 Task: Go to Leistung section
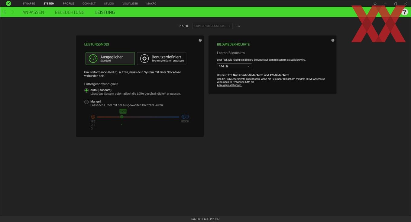click(105, 12)
